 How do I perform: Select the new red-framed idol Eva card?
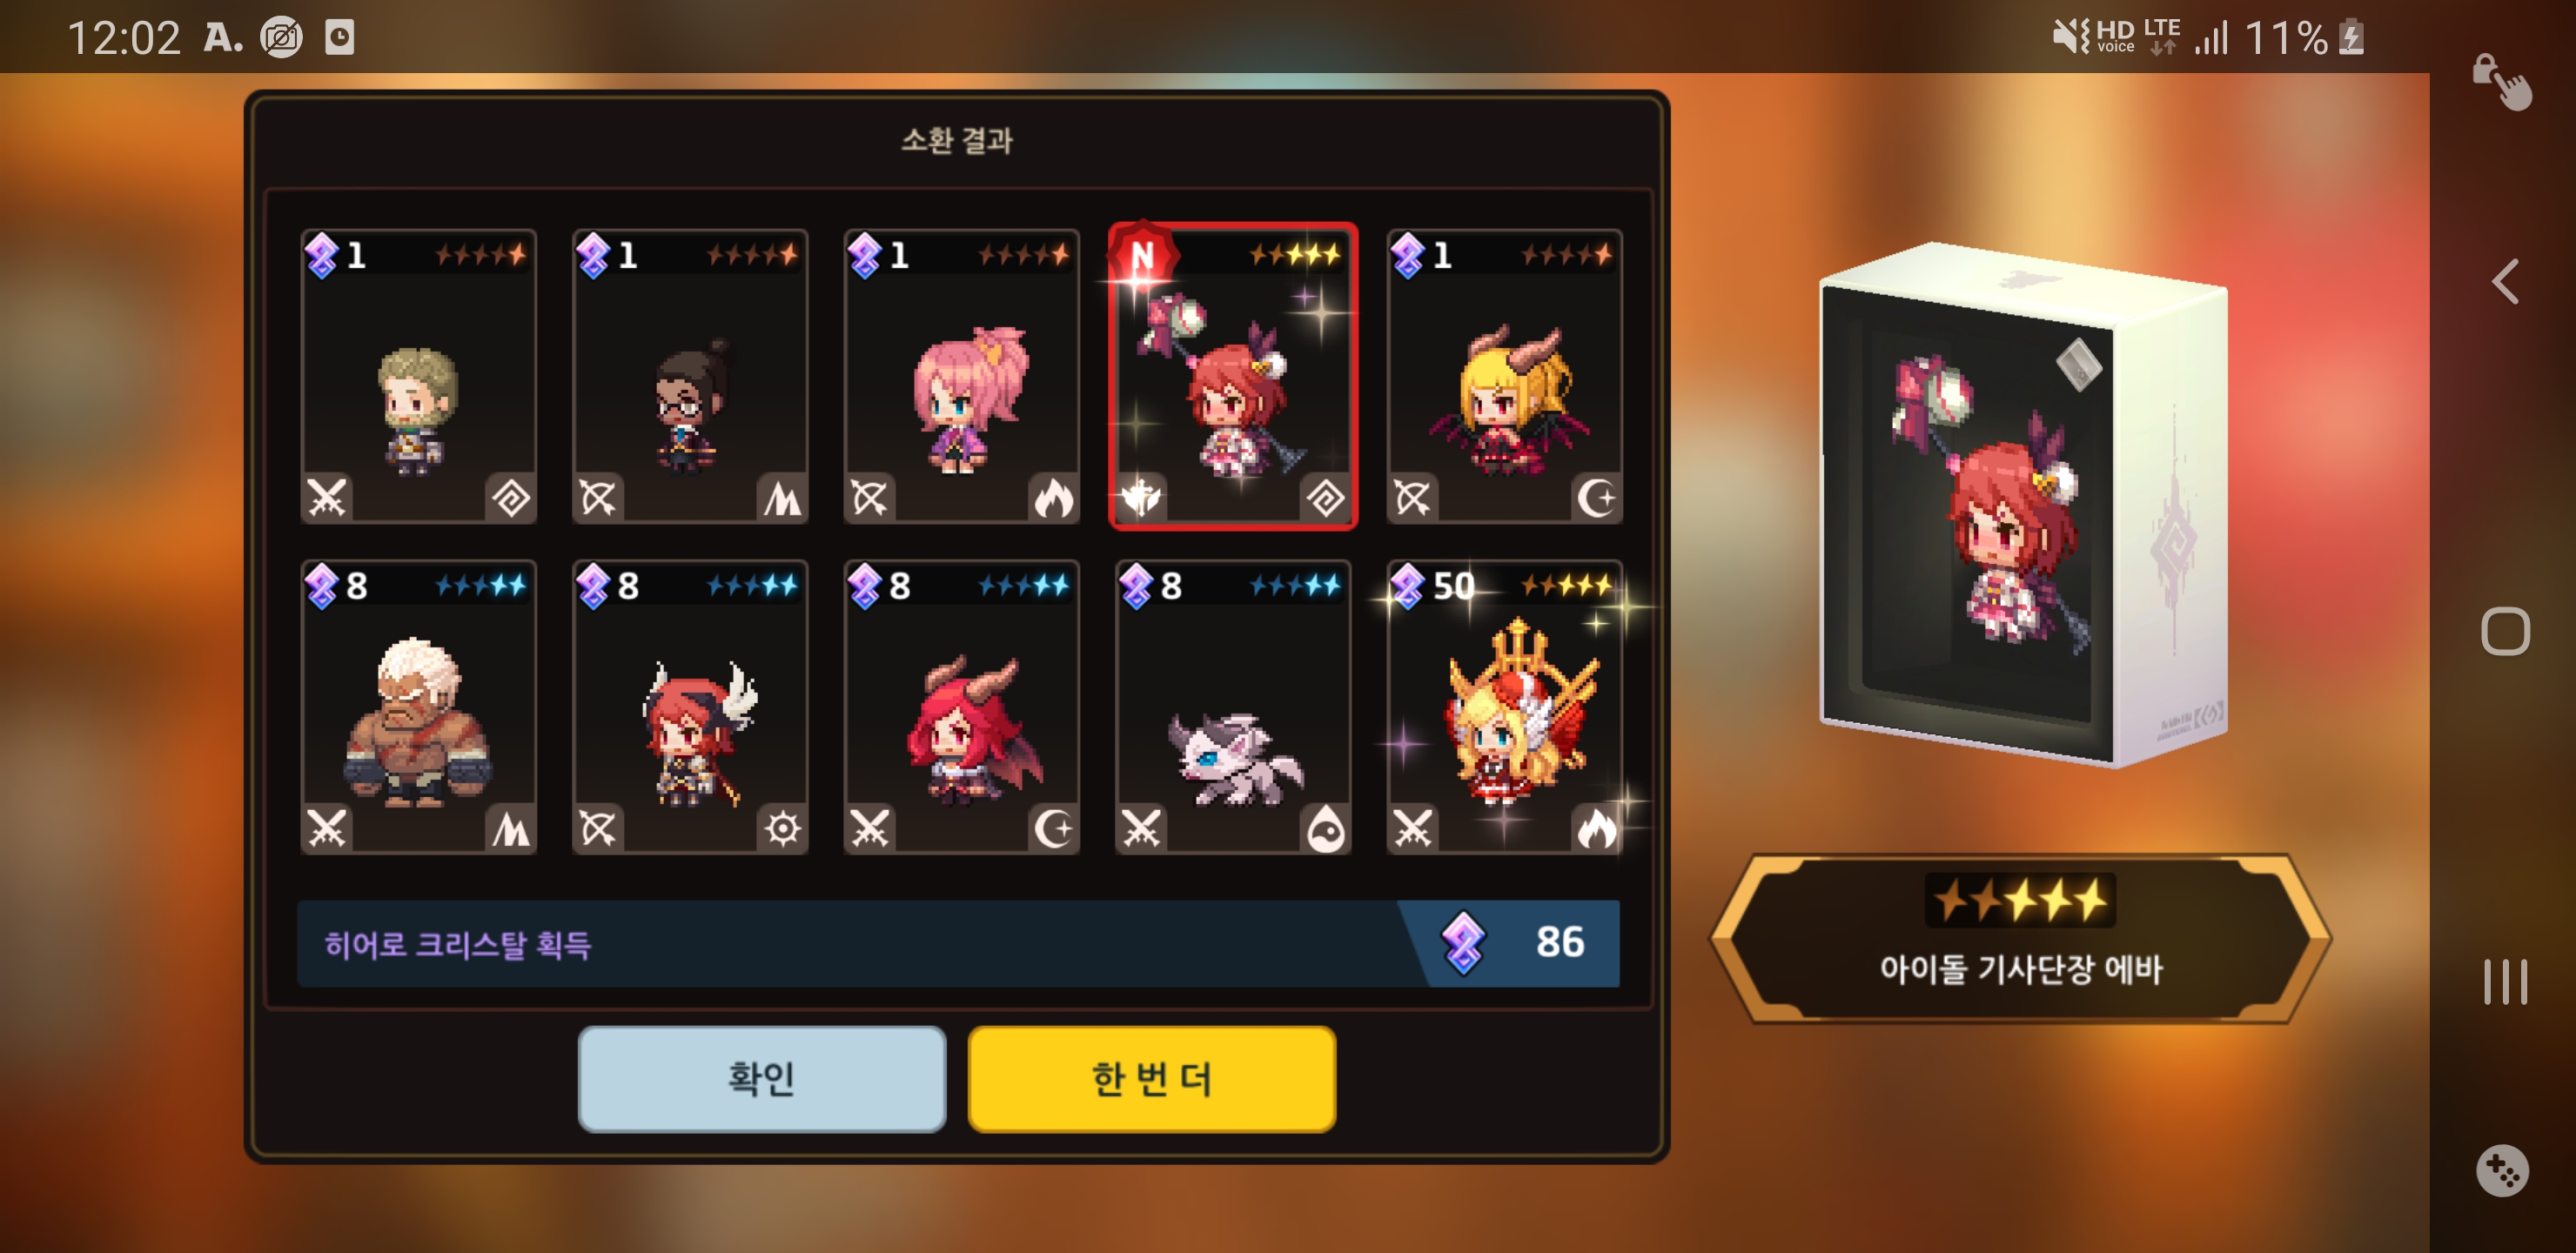(1233, 376)
